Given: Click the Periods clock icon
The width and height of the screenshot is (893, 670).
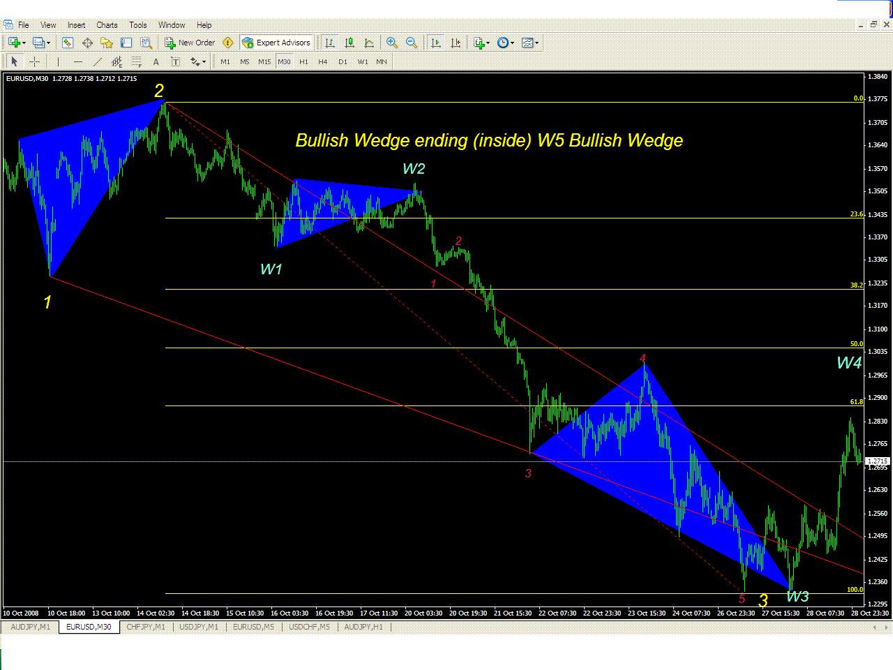Looking at the screenshot, I should [503, 43].
